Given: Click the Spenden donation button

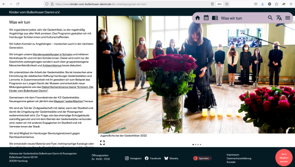Looking at the screenshot, I should 202,158.
